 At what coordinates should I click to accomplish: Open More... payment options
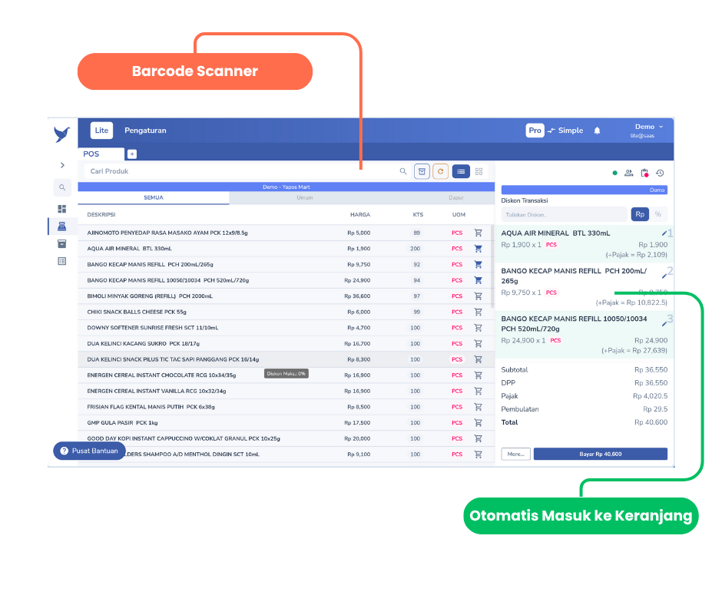click(x=515, y=454)
